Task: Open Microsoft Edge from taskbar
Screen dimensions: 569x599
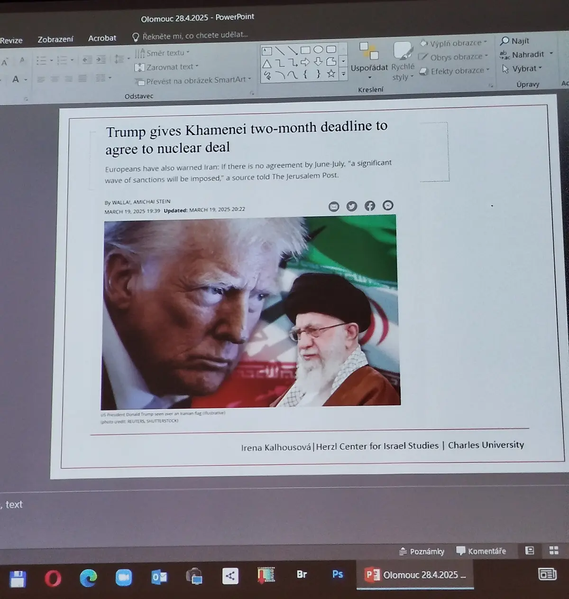Action: (x=88, y=578)
